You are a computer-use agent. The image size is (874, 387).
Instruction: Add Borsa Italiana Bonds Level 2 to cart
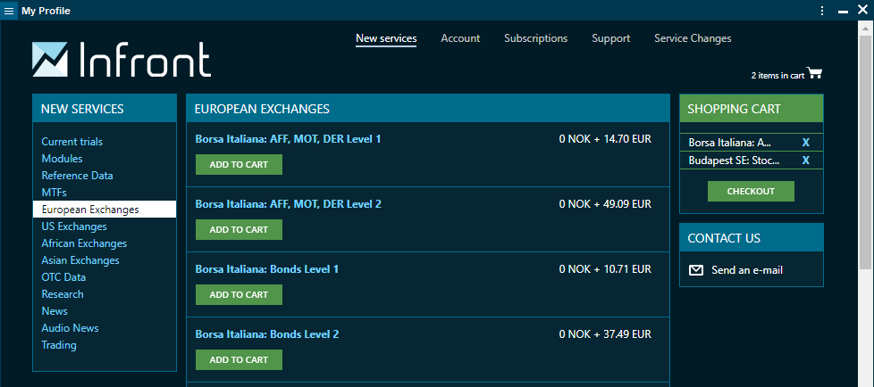(239, 359)
